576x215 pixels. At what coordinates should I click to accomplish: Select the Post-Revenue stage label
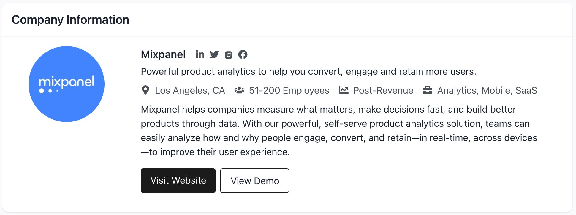pyautogui.click(x=383, y=90)
